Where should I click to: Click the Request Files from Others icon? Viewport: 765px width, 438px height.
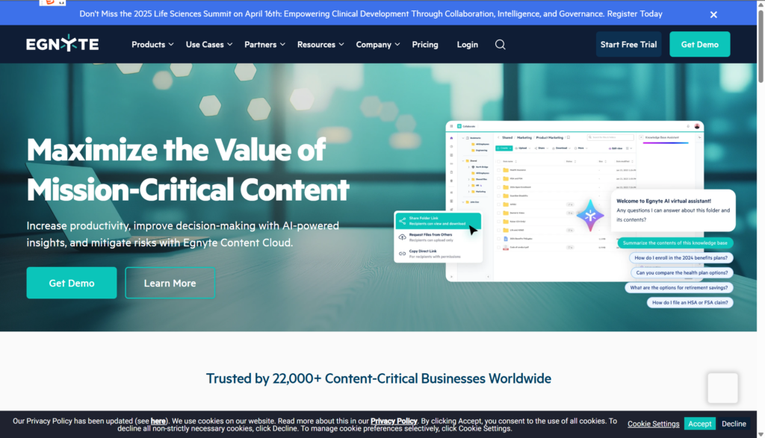[x=403, y=237]
